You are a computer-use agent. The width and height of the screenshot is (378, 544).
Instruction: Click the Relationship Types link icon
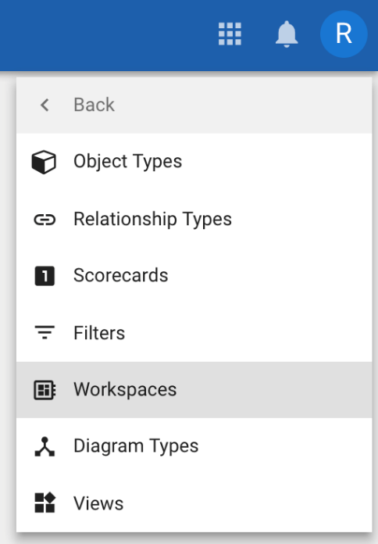[45, 220]
